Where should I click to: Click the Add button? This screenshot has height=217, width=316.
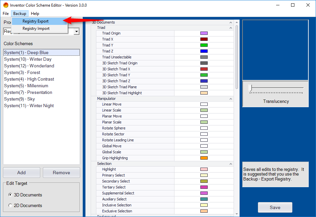(x=22, y=173)
